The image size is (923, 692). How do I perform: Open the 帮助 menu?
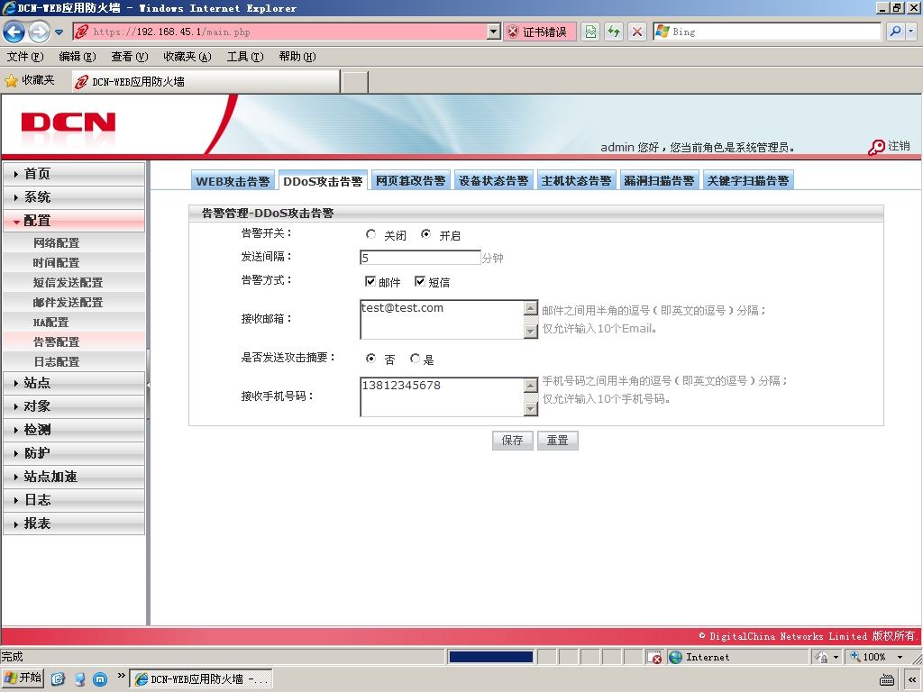coord(297,57)
